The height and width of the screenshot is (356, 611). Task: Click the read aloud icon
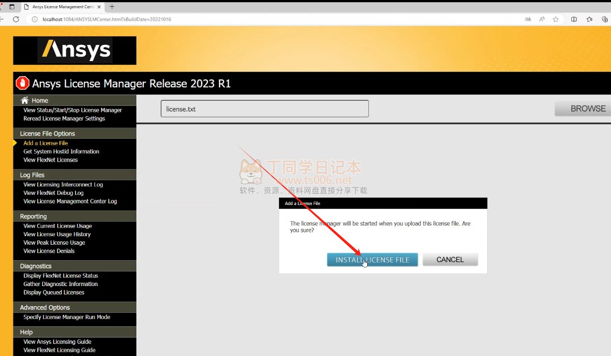point(542,19)
